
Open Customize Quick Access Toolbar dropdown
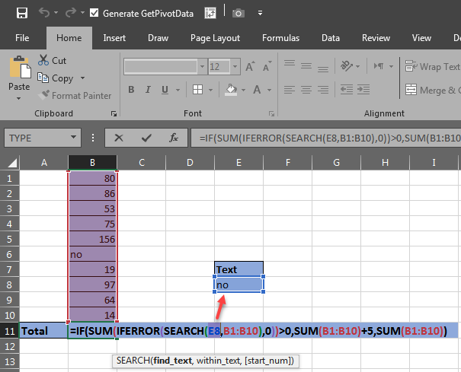260,13
